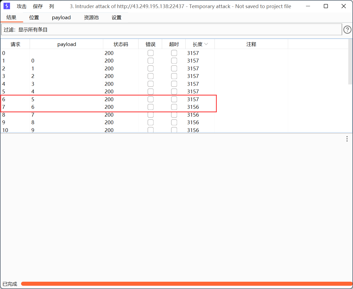The image size is (353, 289).
Task: Click the filter bar showing 显示所有条目
Action: tap(171, 29)
